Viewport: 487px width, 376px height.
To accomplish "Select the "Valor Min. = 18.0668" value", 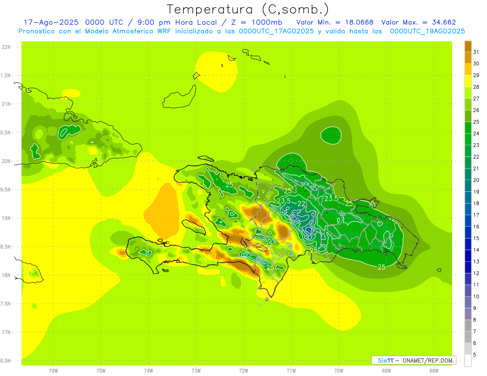I will (335, 22).
